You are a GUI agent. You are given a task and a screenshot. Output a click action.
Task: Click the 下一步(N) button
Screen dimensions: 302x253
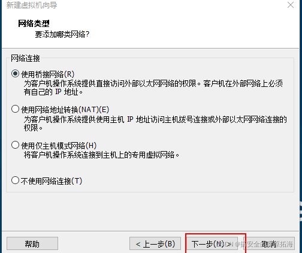212,244
